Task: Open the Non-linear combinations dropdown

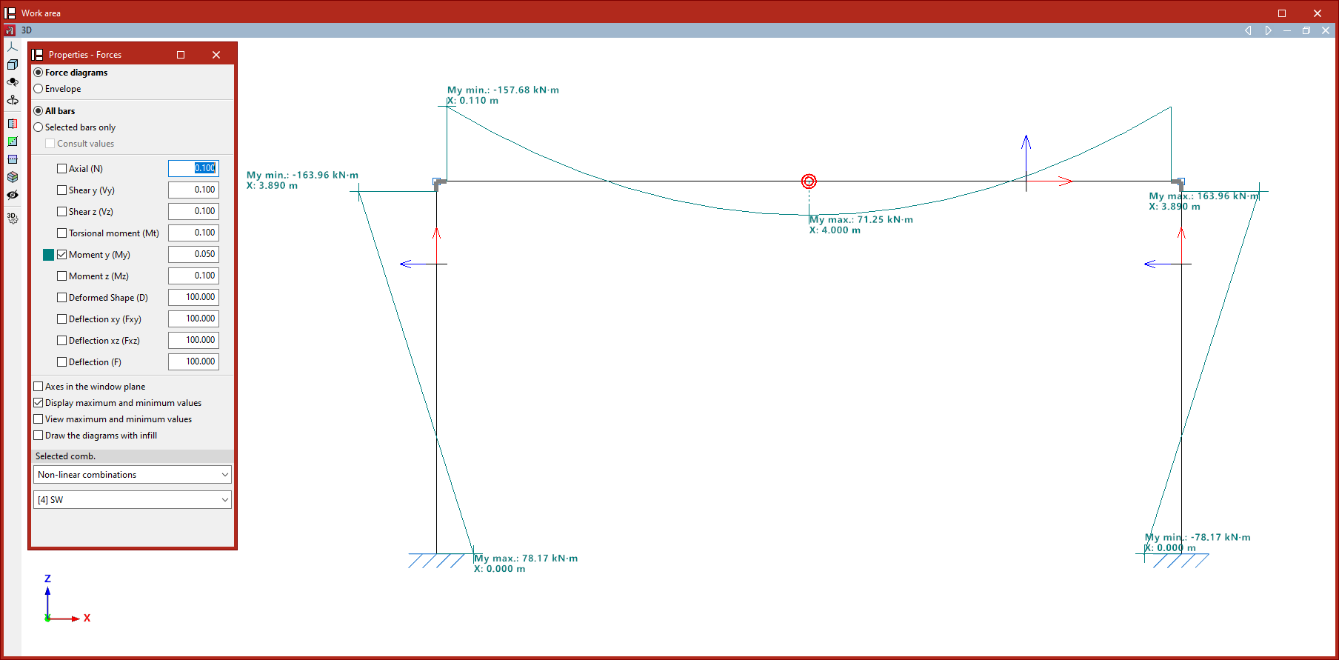Action: pos(133,475)
